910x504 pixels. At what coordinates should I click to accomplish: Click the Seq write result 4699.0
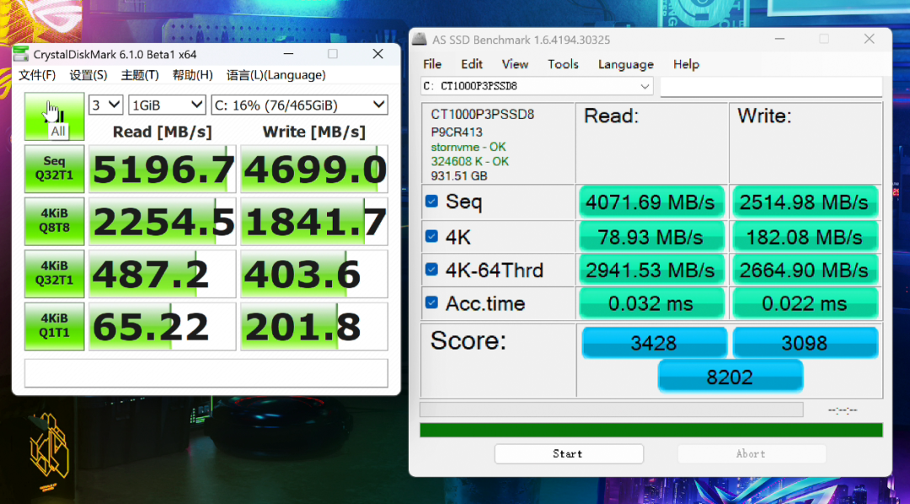coord(314,169)
